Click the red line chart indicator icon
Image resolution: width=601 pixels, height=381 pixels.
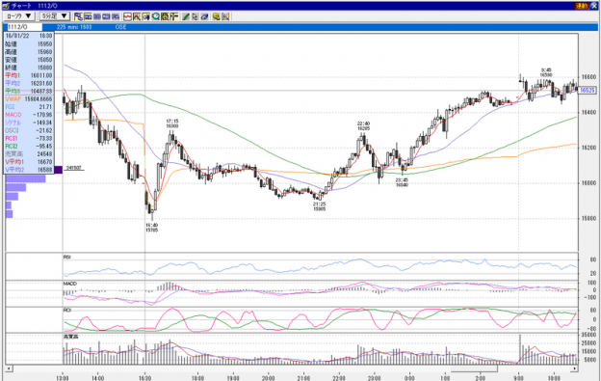[x=127, y=16]
